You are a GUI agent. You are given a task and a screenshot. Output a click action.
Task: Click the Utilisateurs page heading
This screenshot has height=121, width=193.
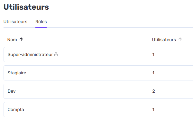(x=26, y=7)
